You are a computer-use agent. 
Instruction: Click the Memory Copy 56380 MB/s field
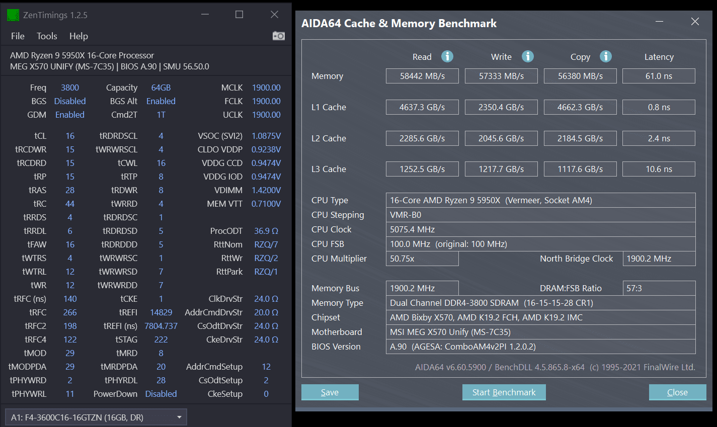(580, 76)
